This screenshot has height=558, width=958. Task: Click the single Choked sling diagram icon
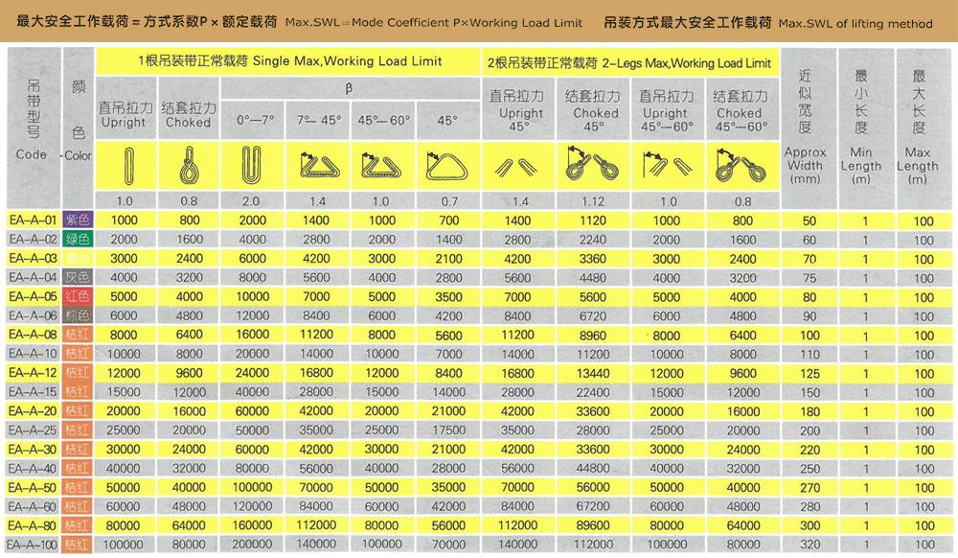pyautogui.click(x=188, y=163)
